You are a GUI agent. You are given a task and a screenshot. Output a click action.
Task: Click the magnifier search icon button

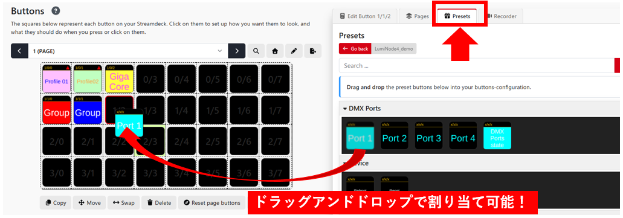256,51
